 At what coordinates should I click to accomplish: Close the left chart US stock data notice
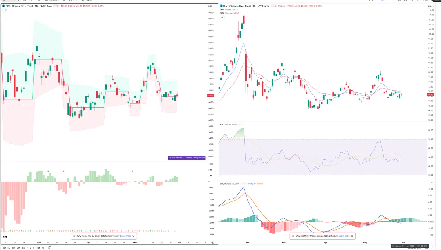tap(133, 236)
